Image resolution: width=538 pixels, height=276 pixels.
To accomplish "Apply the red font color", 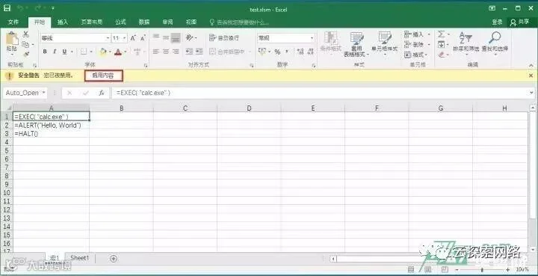I will pos(118,52).
